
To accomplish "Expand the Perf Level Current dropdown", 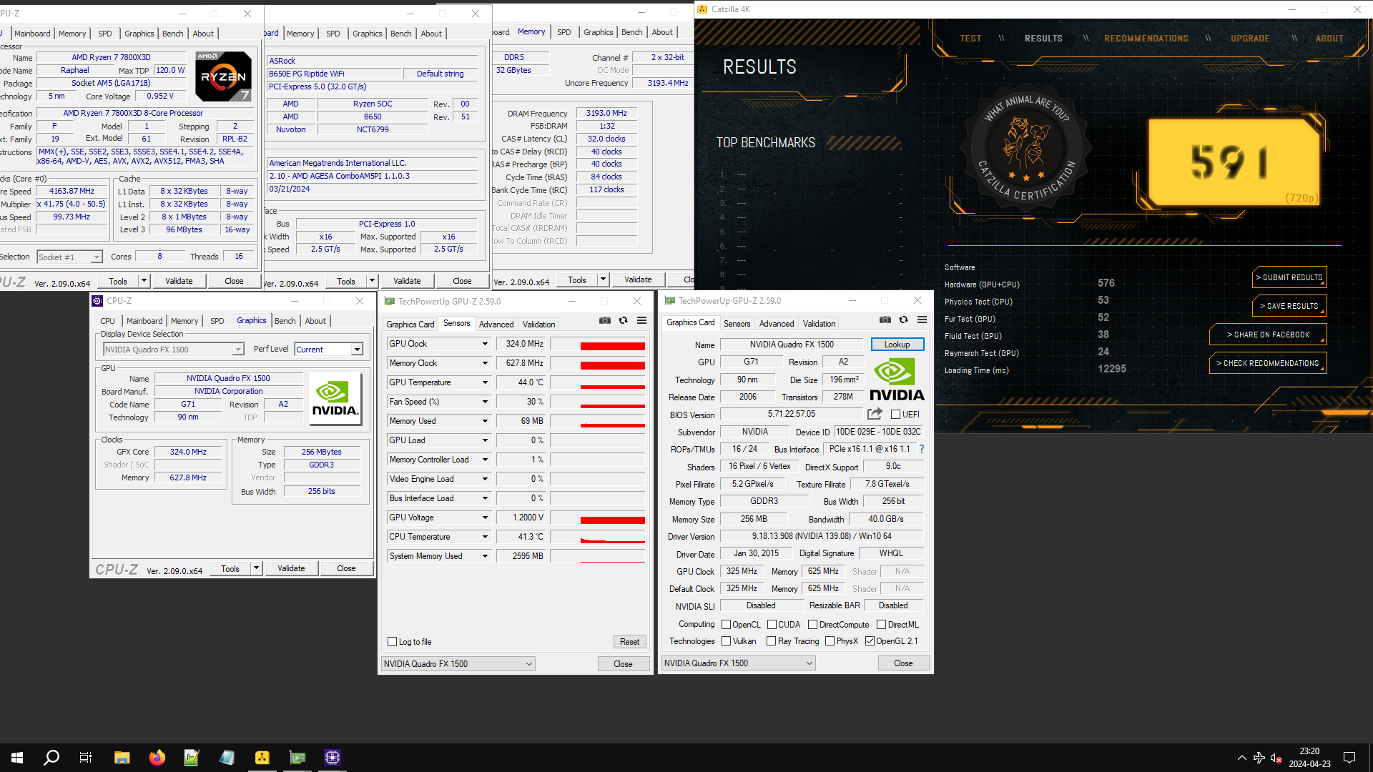I will tap(357, 350).
